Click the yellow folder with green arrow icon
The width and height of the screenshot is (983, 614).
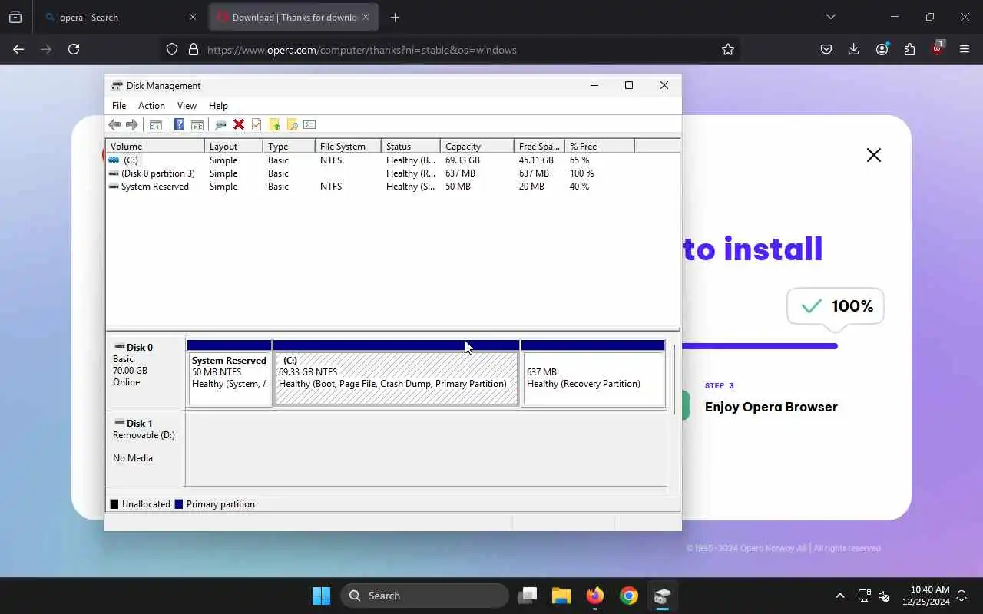tap(274, 124)
